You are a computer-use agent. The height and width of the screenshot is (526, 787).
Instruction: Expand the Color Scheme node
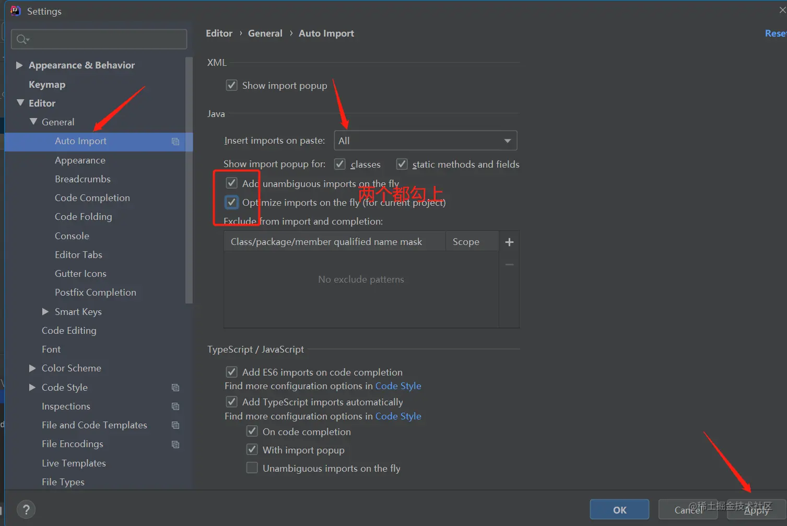pos(32,368)
